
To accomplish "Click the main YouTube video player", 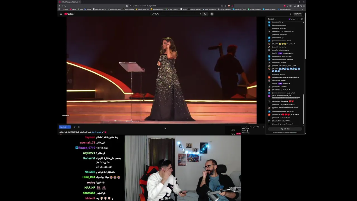I will click(161, 70).
